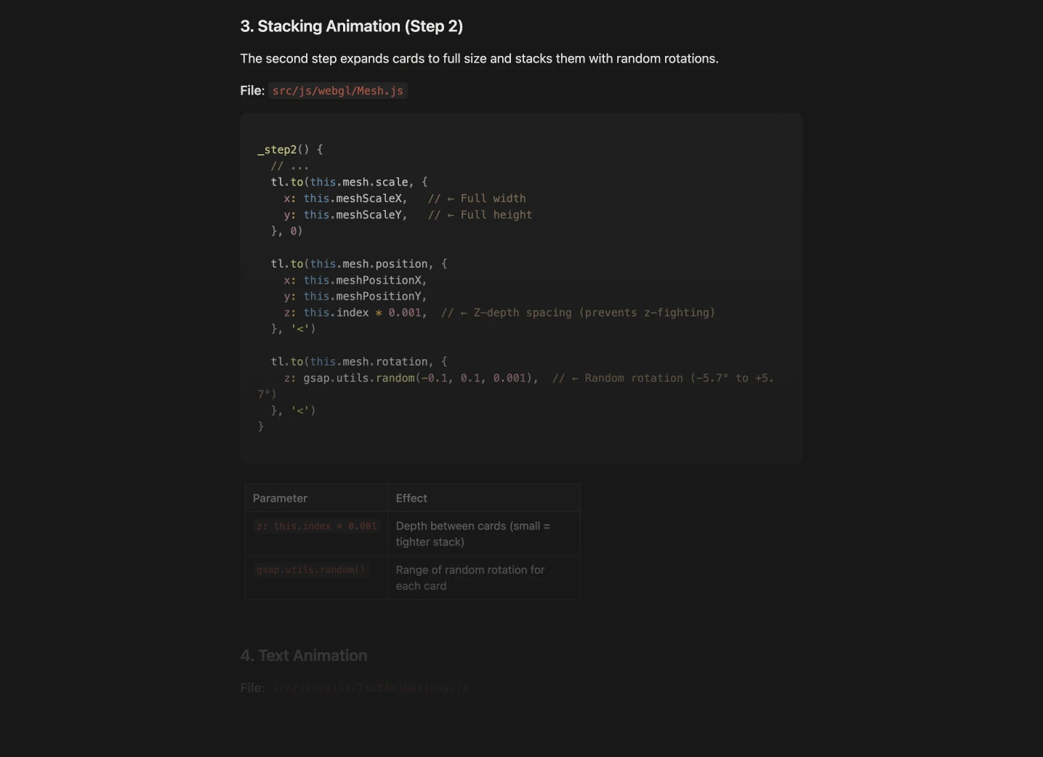Click the "tl.to(this.mesh.position, {" code line
Image resolution: width=1043 pixels, height=757 pixels.
[359, 264]
